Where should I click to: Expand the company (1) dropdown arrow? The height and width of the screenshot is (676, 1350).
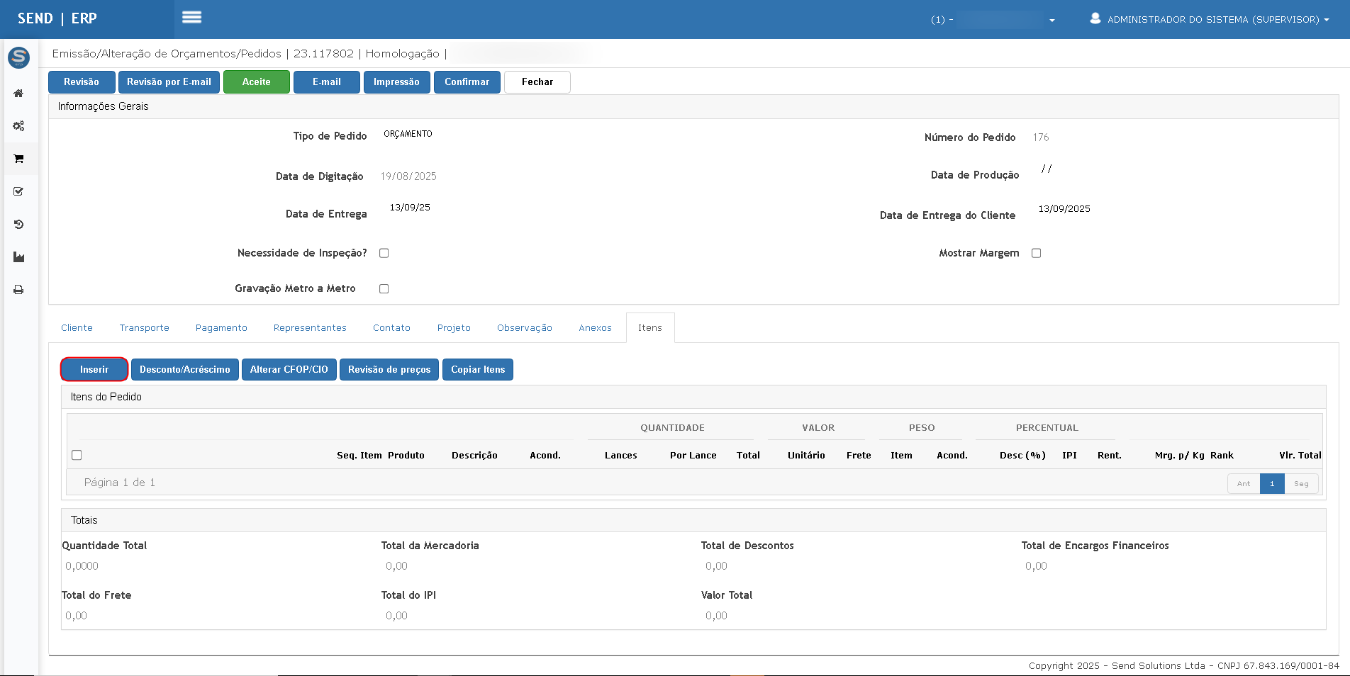pyautogui.click(x=1052, y=20)
